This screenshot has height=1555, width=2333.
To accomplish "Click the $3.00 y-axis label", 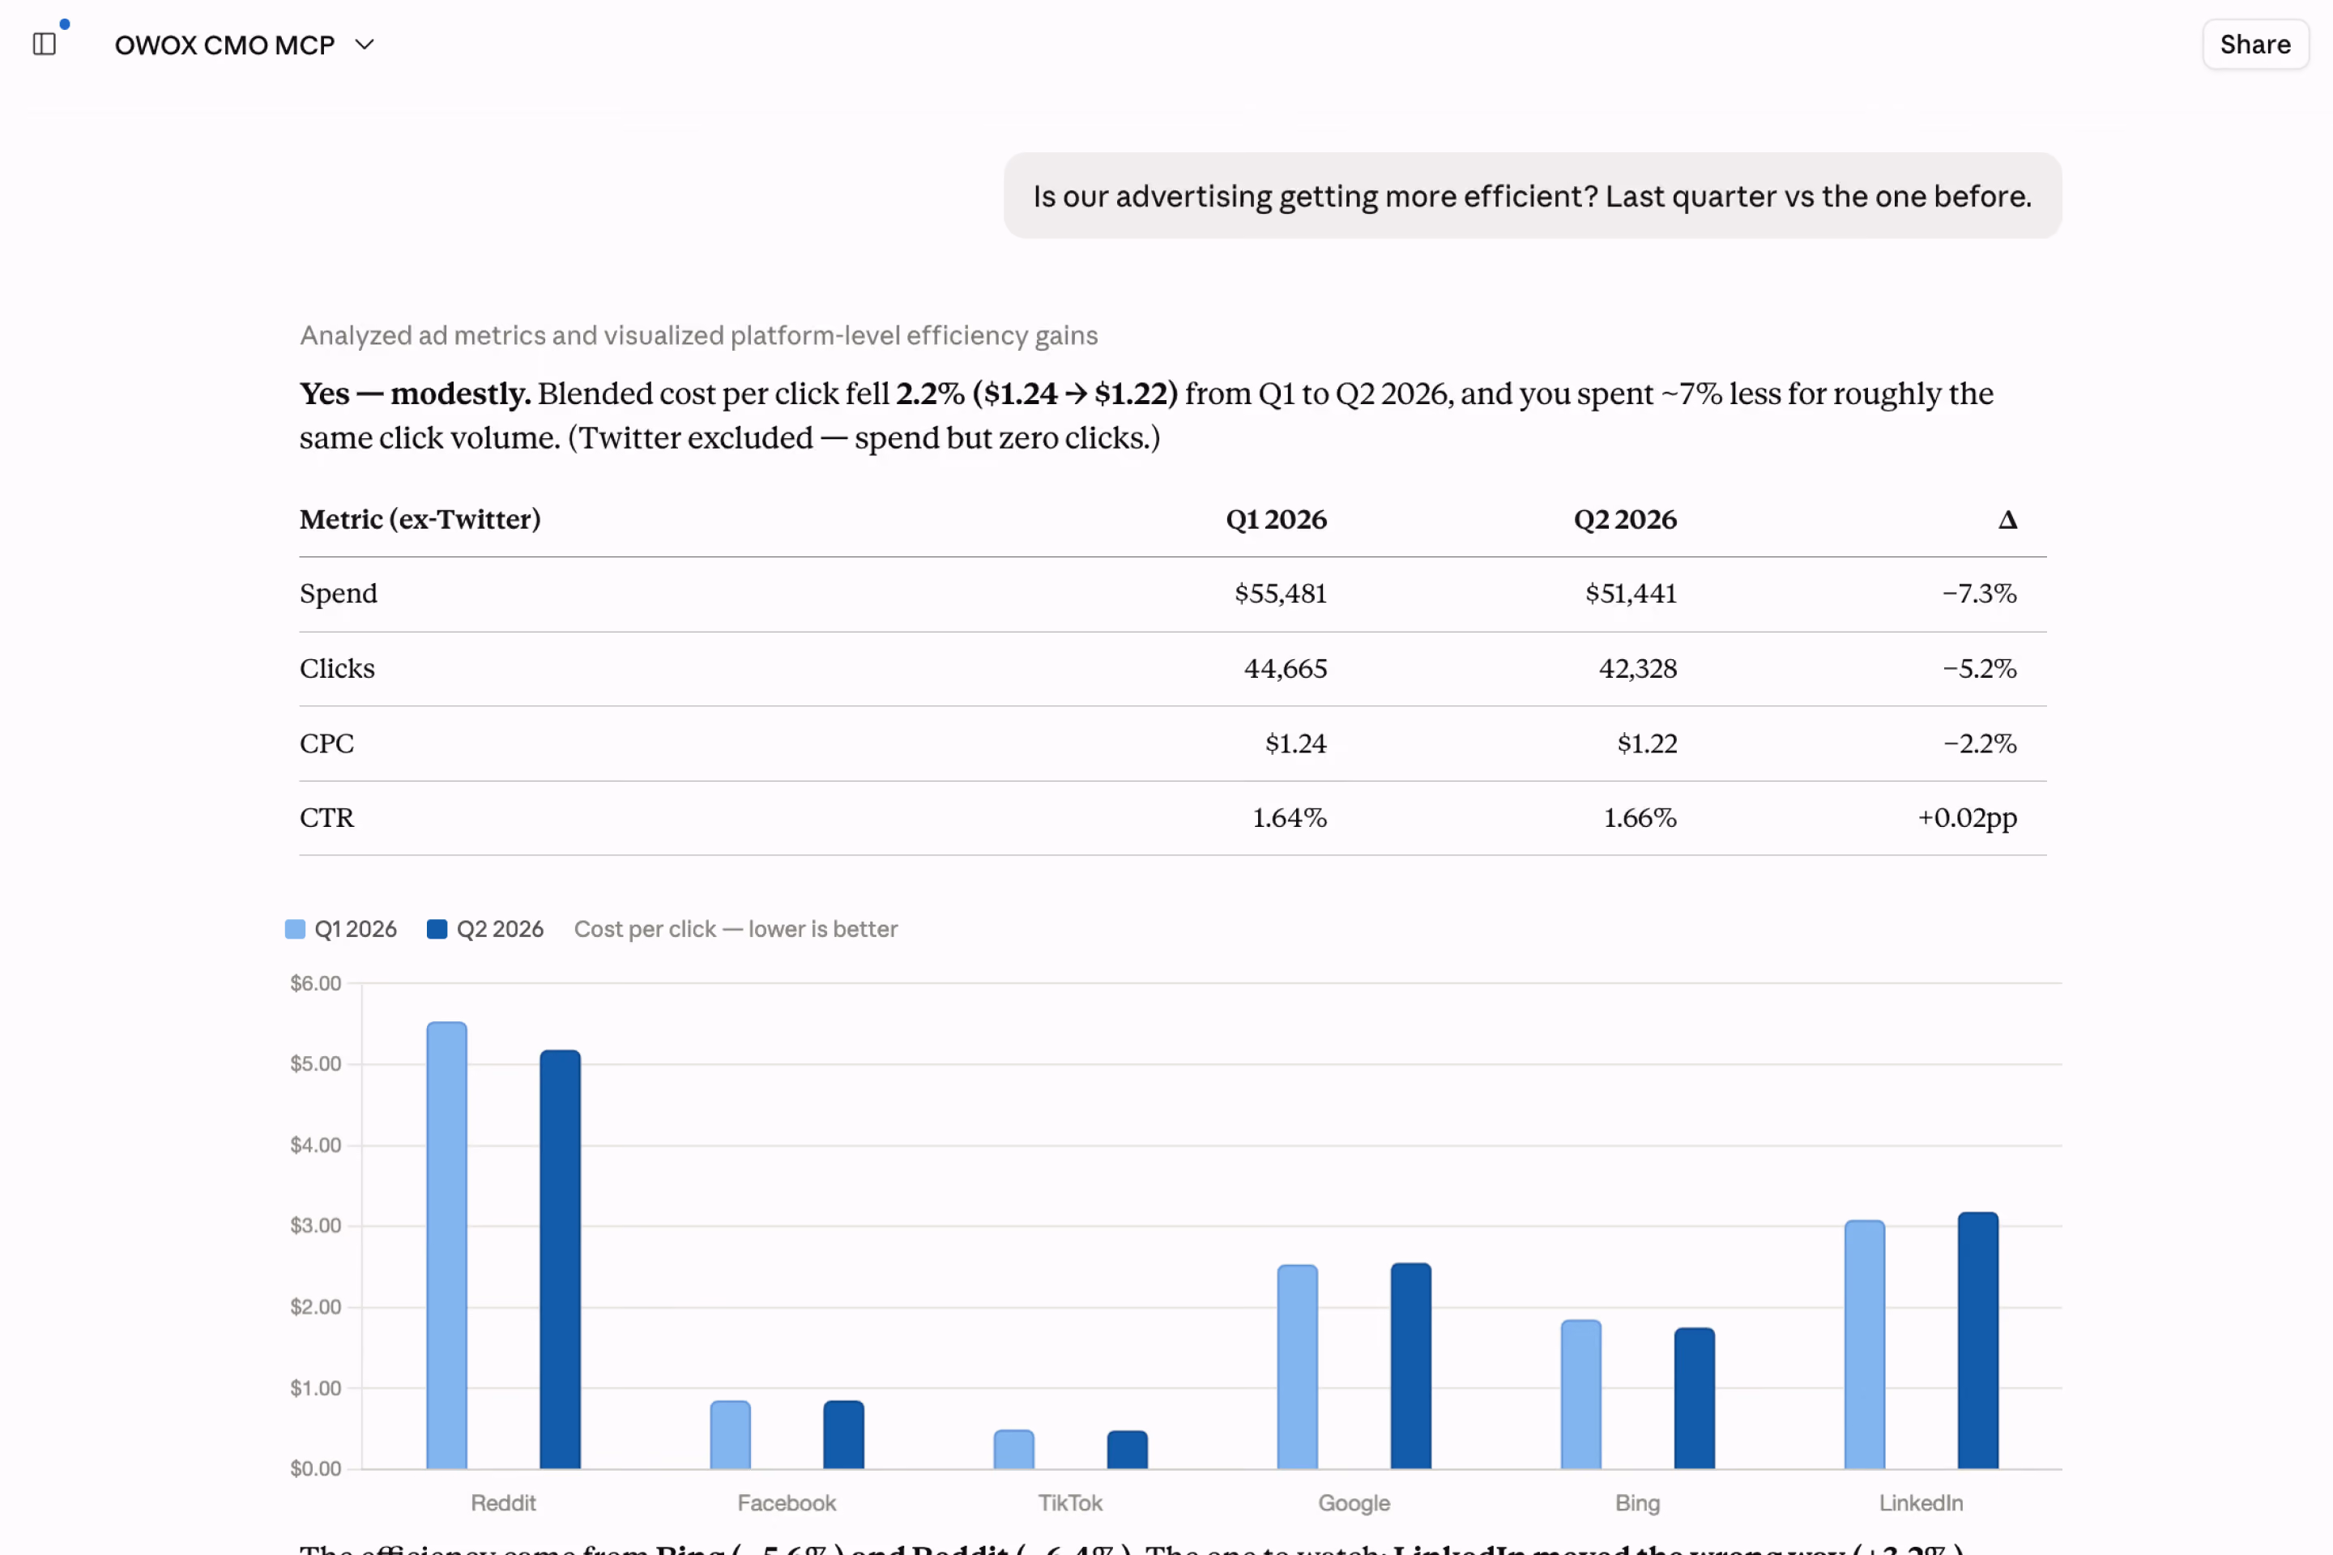I will 315,1225.
